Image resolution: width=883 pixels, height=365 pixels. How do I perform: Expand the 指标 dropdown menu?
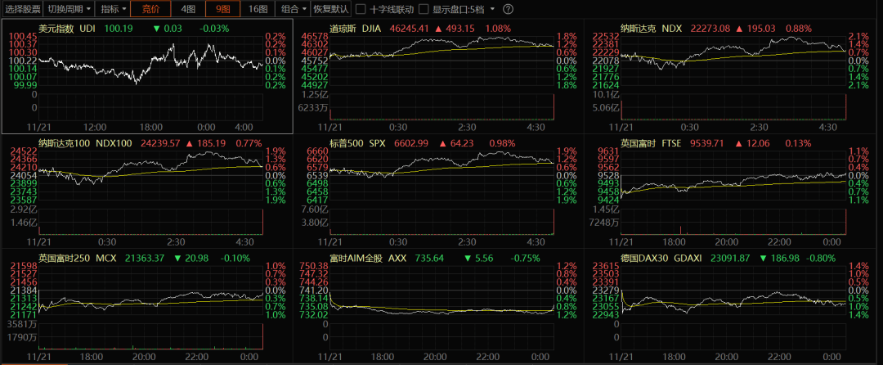coord(113,9)
